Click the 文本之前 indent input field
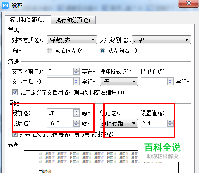 point(60,71)
